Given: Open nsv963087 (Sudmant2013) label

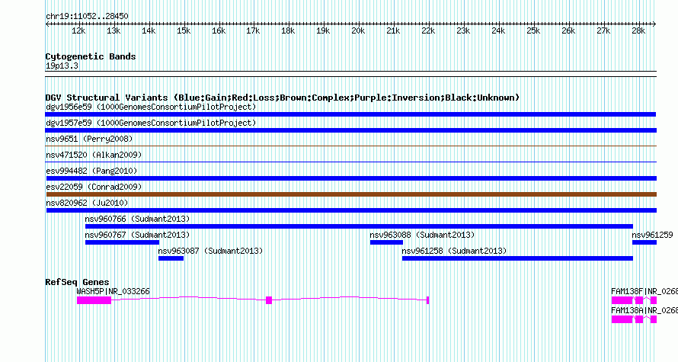Looking at the screenshot, I should point(210,251).
